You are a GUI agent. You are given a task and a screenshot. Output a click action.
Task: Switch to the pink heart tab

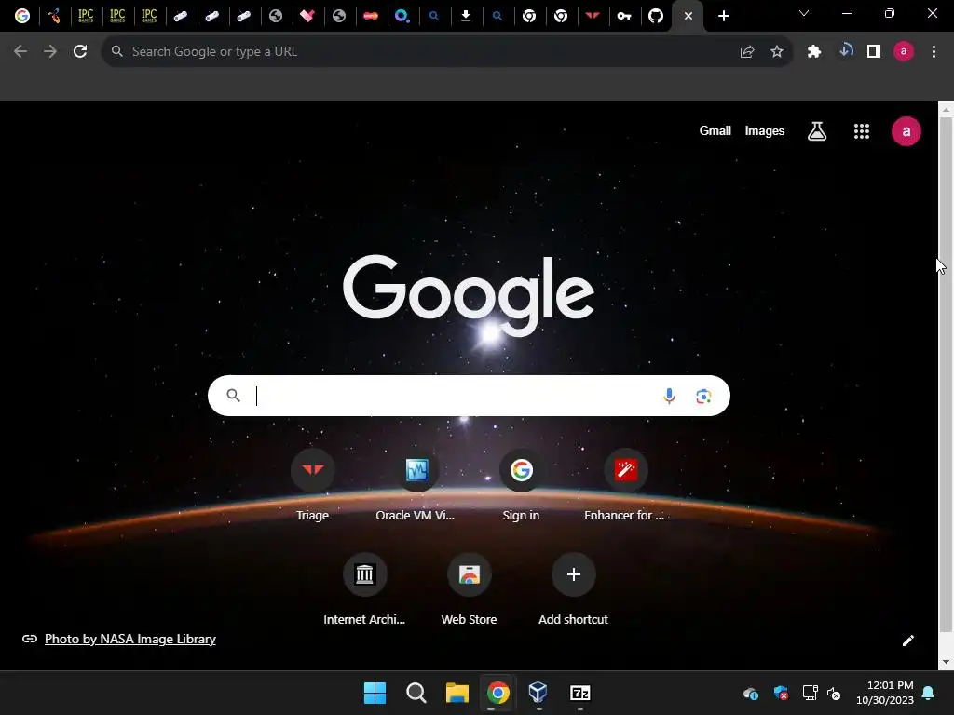click(307, 16)
